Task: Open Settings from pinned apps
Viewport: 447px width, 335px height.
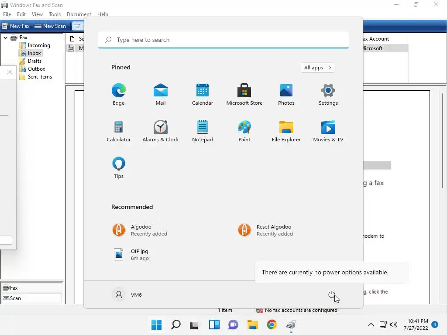Action: tap(328, 94)
